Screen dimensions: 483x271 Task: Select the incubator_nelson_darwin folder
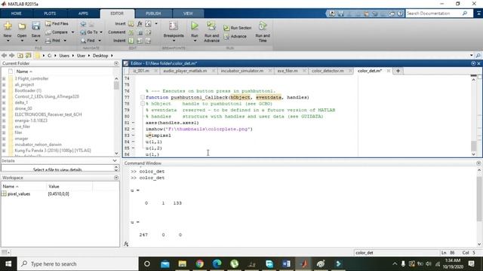38,145
